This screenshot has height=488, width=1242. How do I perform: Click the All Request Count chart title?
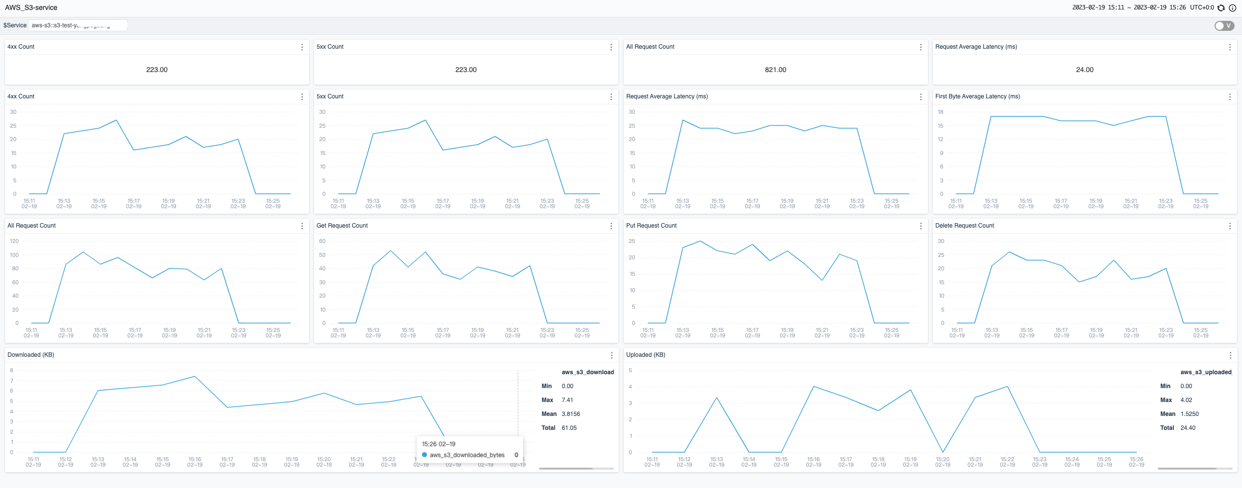pos(31,226)
